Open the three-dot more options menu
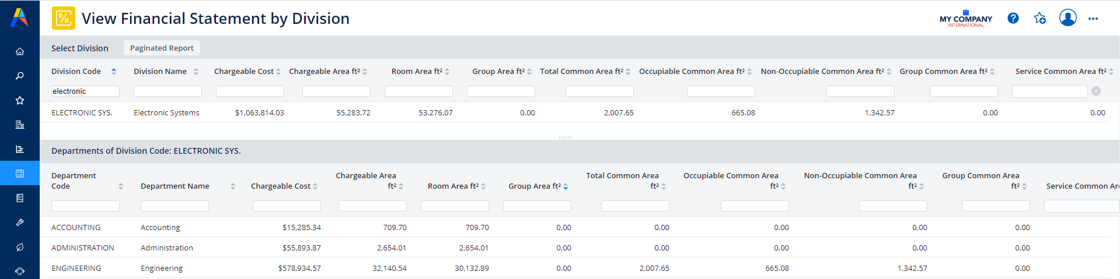The height and width of the screenshot is (279, 1120). click(1093, 19)
